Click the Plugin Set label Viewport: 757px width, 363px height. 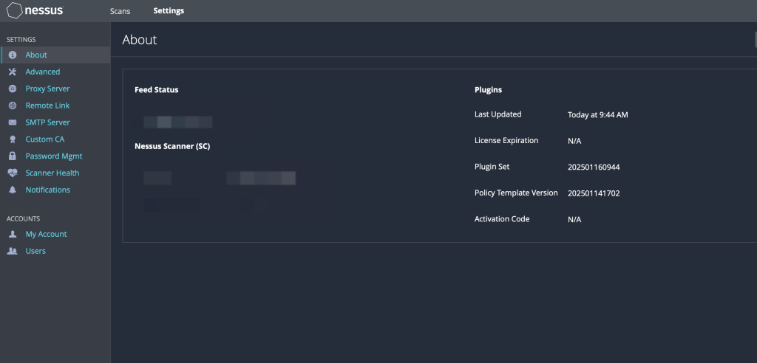(x=492, y=166)
